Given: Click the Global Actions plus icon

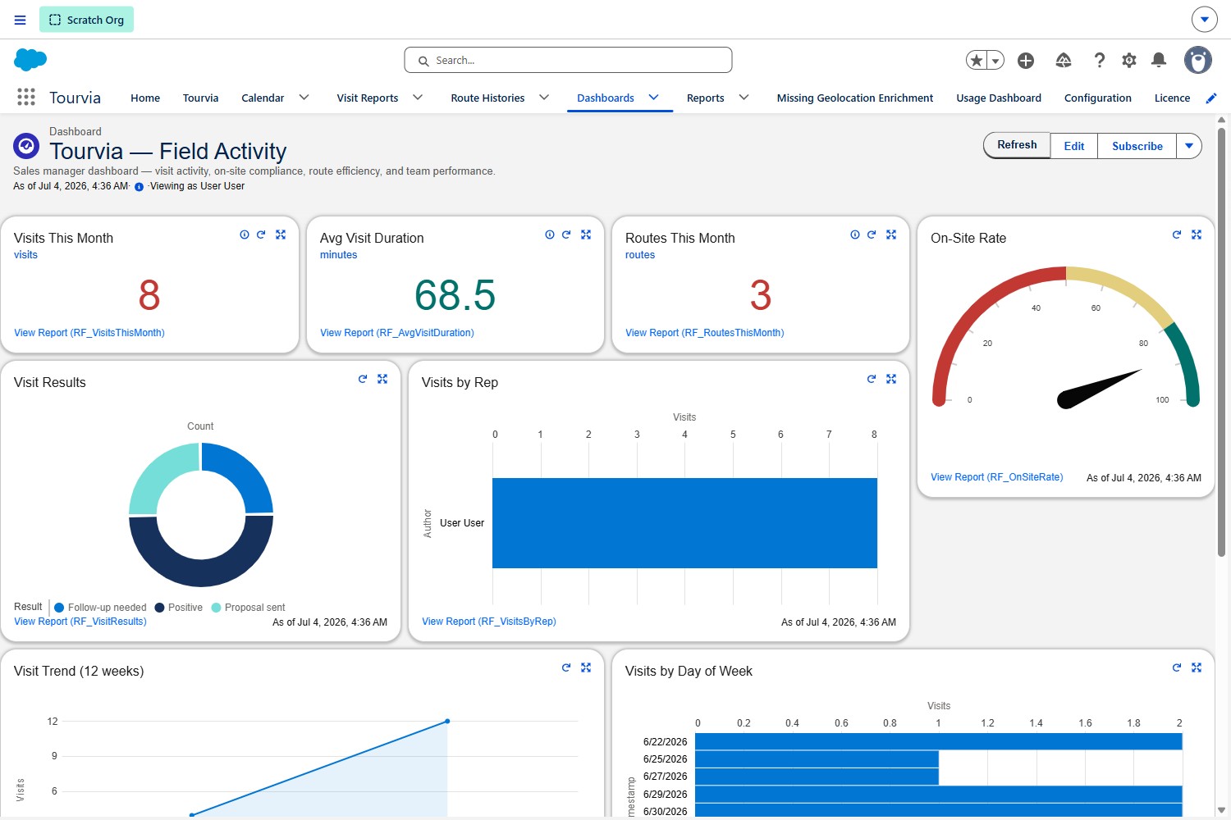Looking at the screenshot, I should click(1026, 60).
